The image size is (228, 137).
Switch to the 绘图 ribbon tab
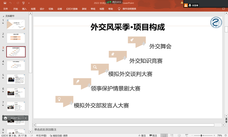click(x=33, y=9)
